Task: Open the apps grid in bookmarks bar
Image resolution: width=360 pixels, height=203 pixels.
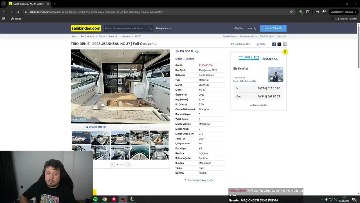Action: 4,19
